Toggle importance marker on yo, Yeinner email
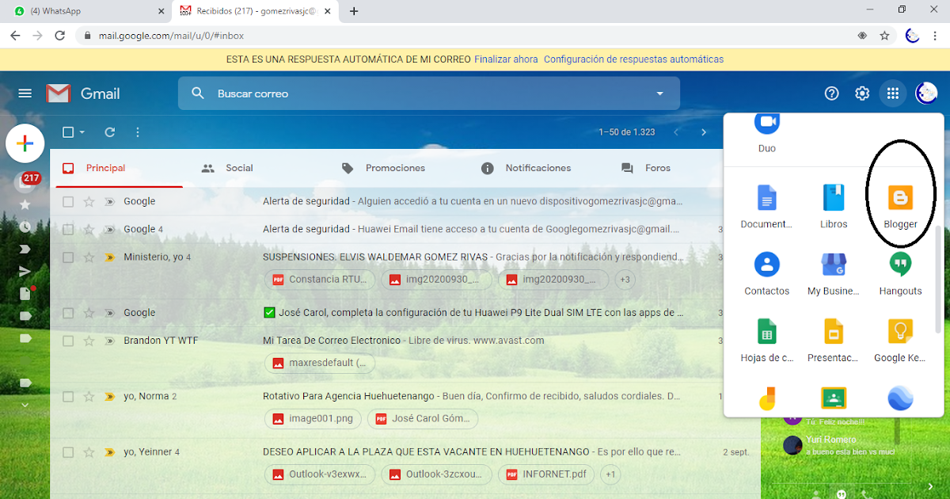The image size is (950, 499). 110,452
